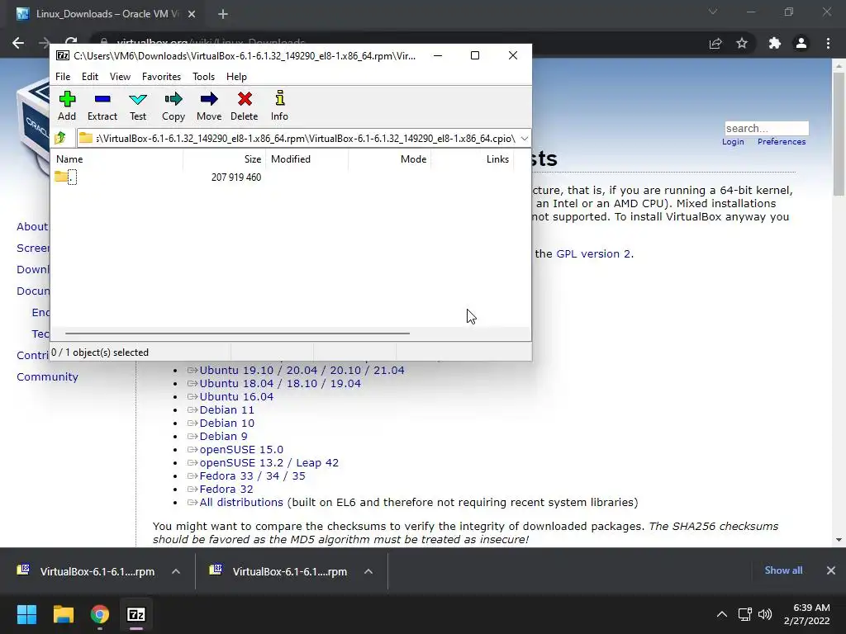The height and width of the screenshot is (634, 846).
Task: Expand the address path dropdown in 7-Zip
Action: tap(525, 139)
